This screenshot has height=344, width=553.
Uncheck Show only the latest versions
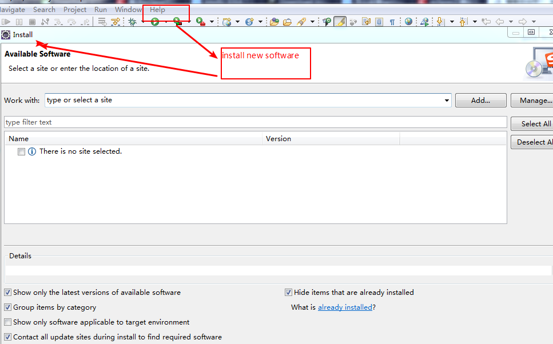[8, 293]
